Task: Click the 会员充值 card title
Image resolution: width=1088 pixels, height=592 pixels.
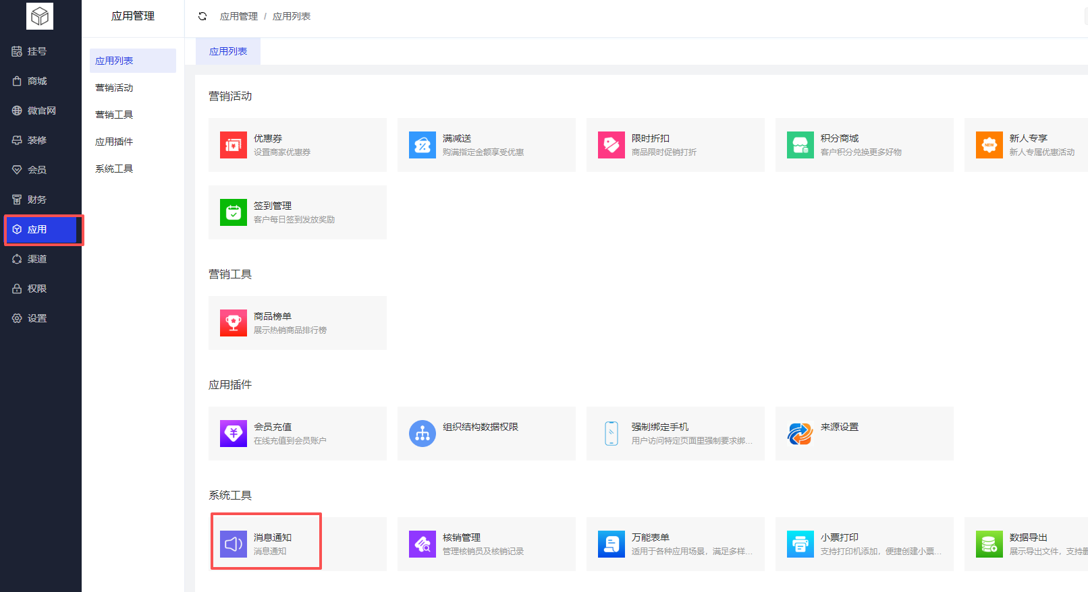Action: (x=273, y=427)
